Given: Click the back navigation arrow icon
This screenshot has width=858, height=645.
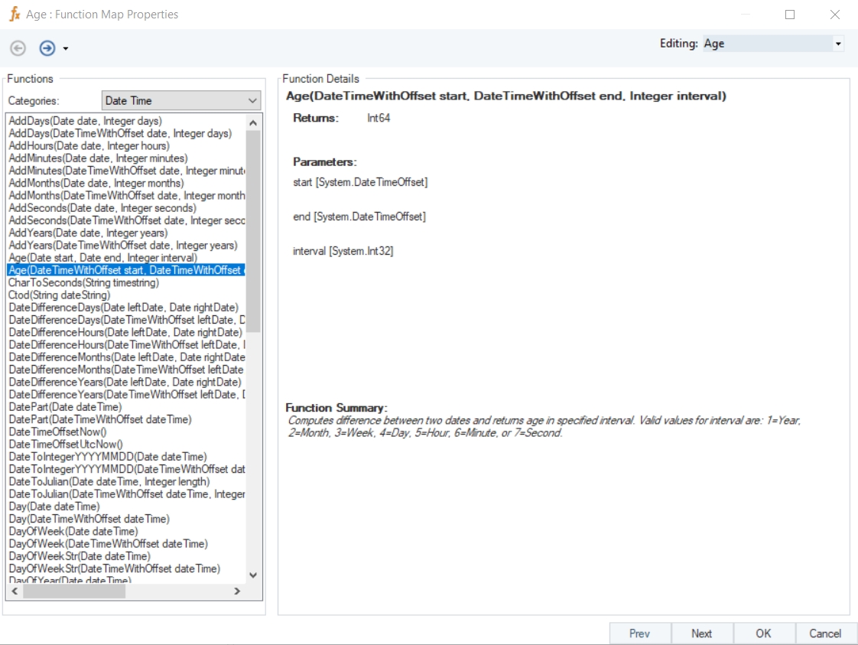Looking at the screenshot, I should click(x=18, y=48).
